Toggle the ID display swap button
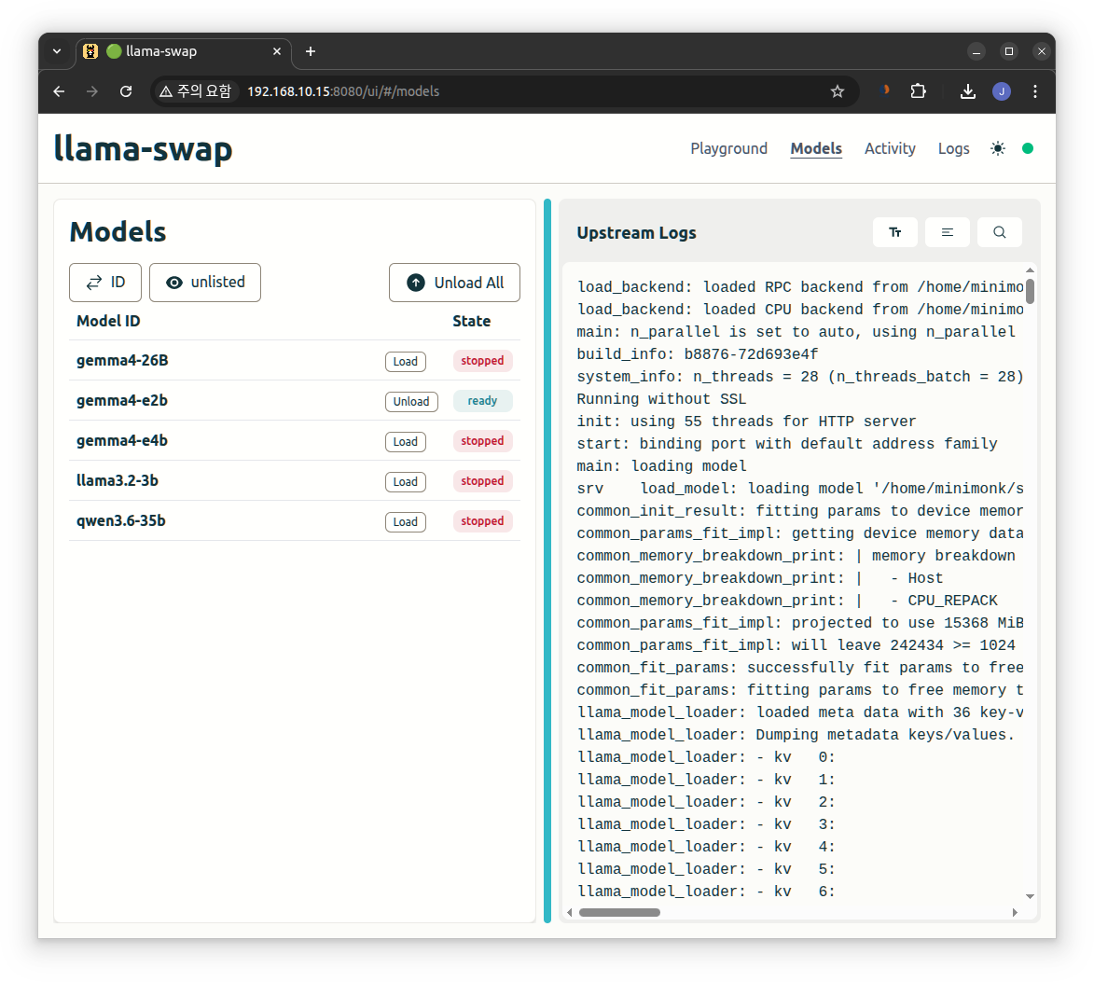 point(105,283)
